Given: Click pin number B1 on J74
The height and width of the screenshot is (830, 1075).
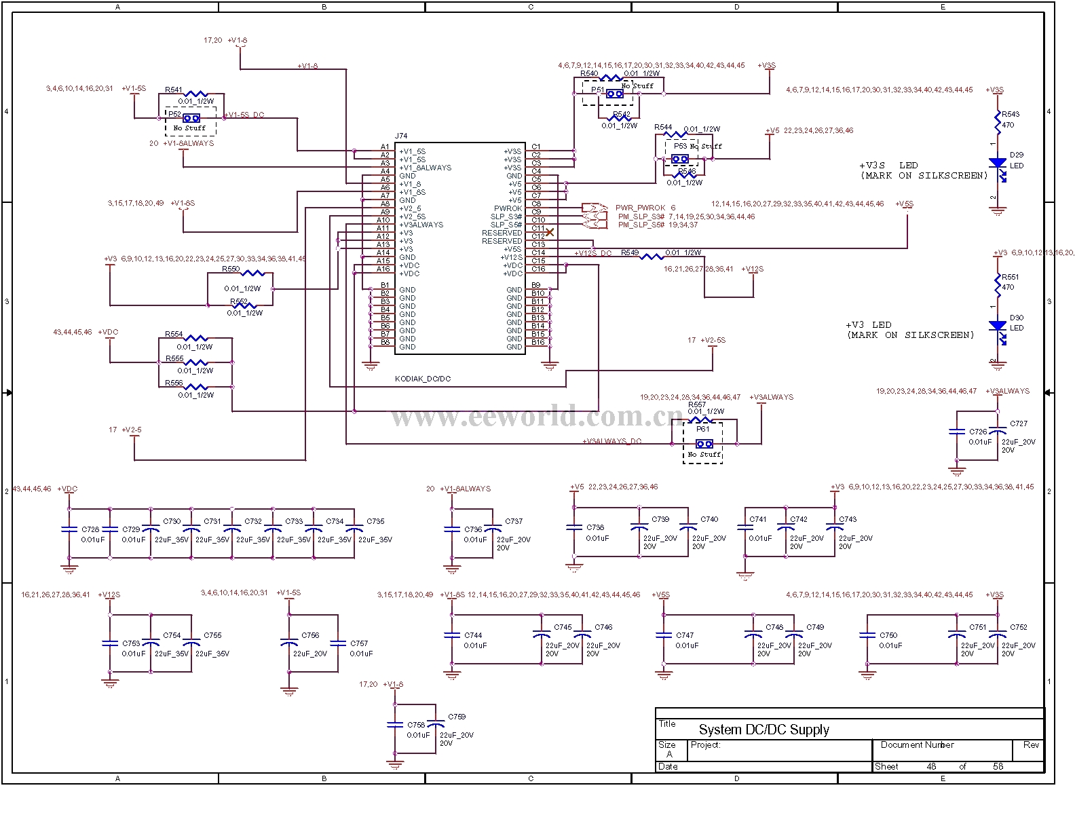Looking at the screenshot, I should pos(385,285).
